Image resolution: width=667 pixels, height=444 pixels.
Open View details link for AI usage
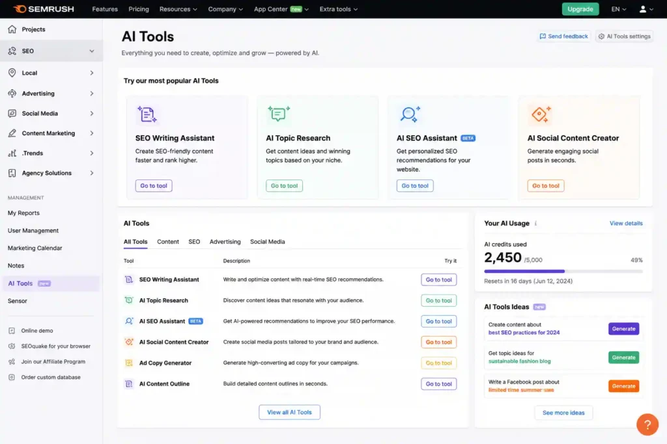tap(626, 223)
